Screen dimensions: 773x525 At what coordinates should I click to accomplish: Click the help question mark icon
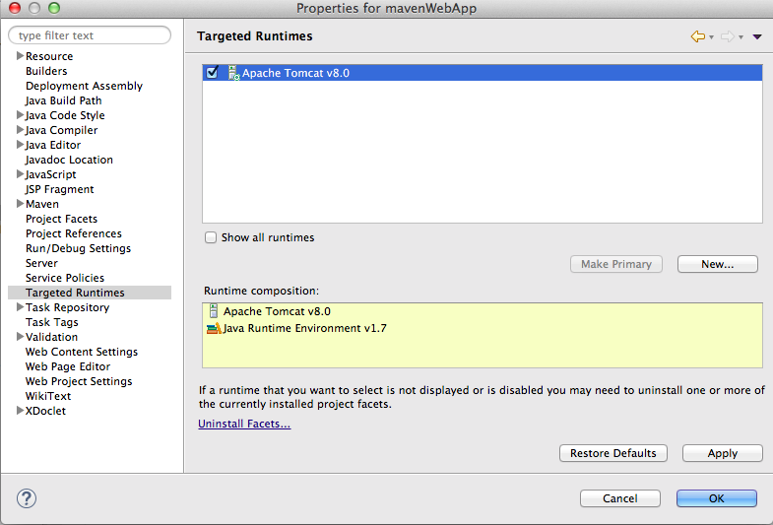click(x=27, y=498)
